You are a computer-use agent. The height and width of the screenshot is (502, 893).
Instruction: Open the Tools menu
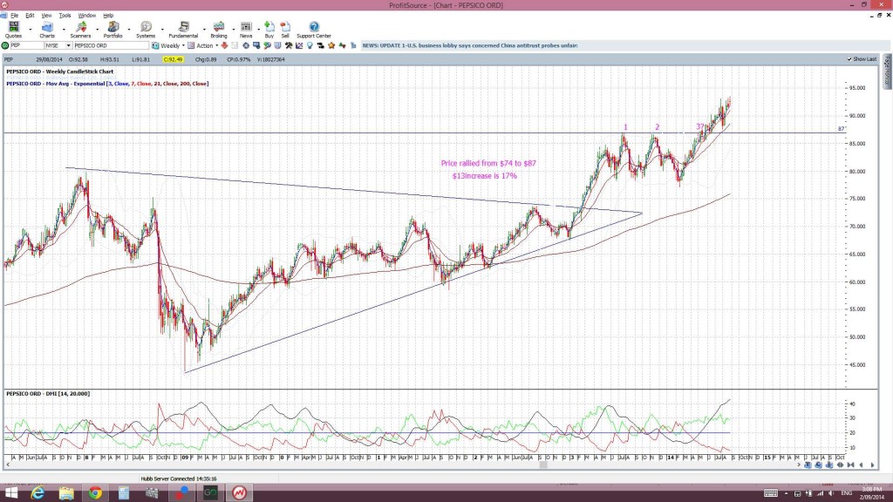(x=65, y=16)
